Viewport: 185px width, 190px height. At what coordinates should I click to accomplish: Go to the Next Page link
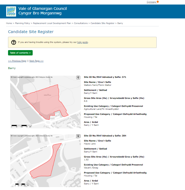coord(36,61)
